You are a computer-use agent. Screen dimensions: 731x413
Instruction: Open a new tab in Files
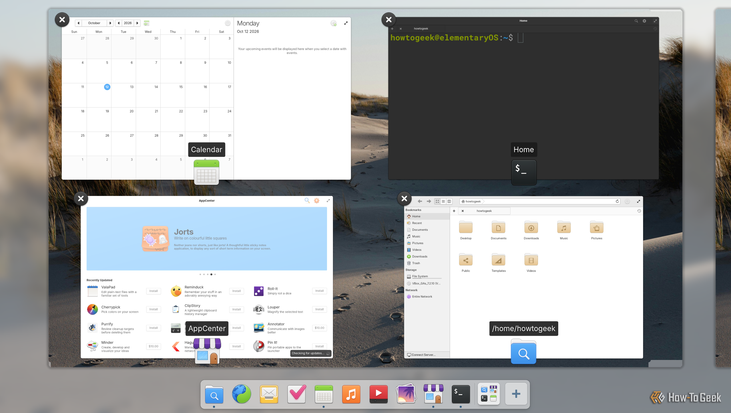click(x=454, y=211)
